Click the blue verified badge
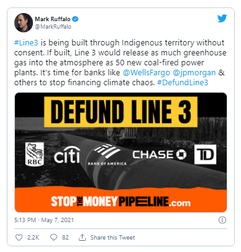 [75, 19]
